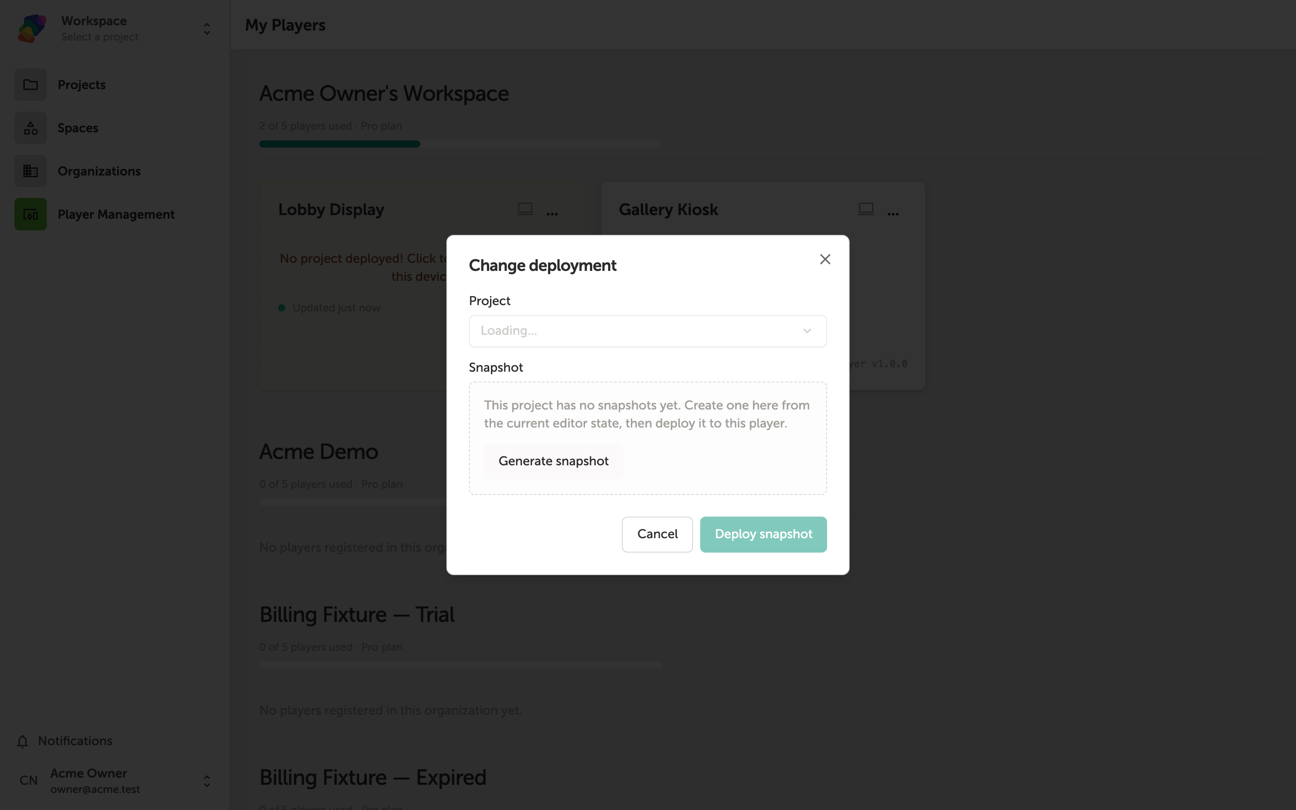Click the Notifications bell icon
The width and height of the screenshot is (1296, 810).
(x=22, y=742)
